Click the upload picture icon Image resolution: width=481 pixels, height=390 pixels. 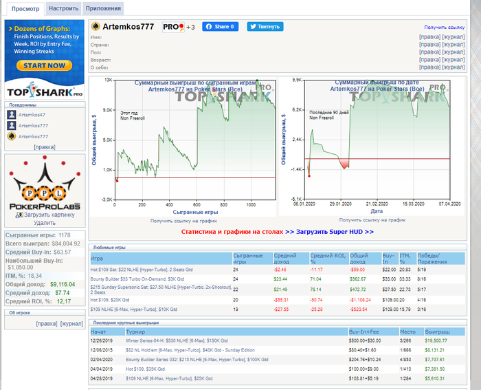point(19,215)
